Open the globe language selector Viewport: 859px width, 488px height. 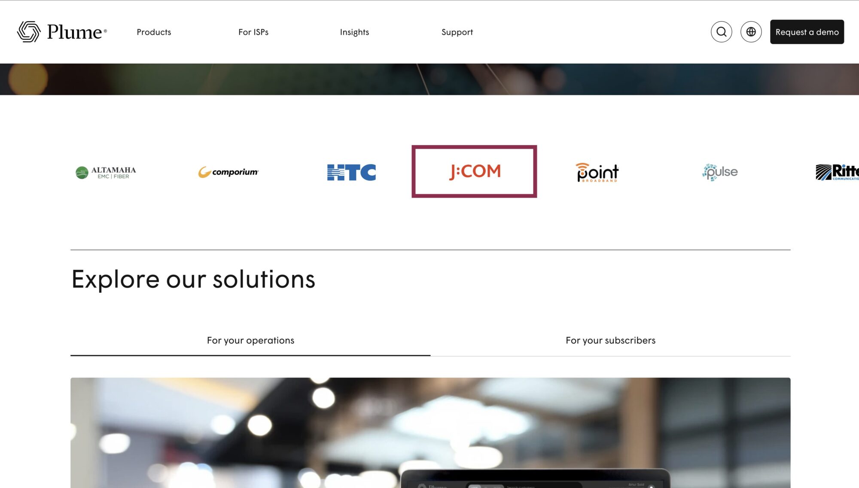(751, 32)
